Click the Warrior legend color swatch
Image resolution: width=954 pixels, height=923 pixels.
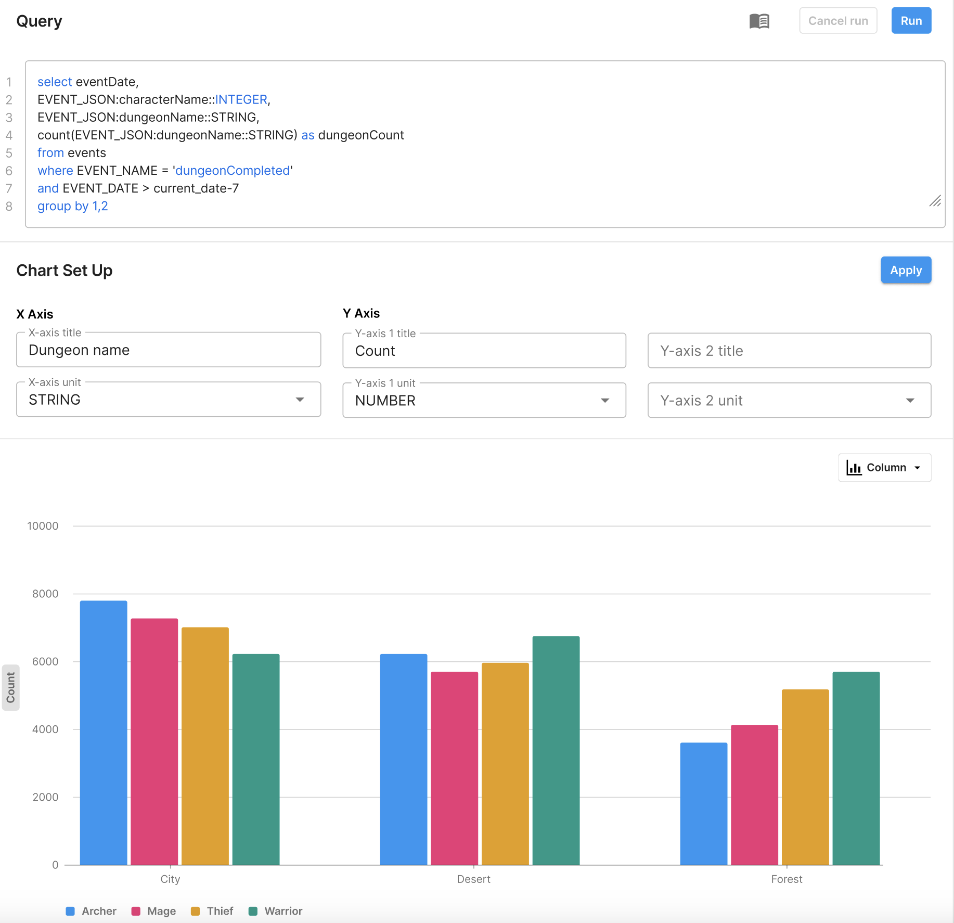click(x=253, y=911)
